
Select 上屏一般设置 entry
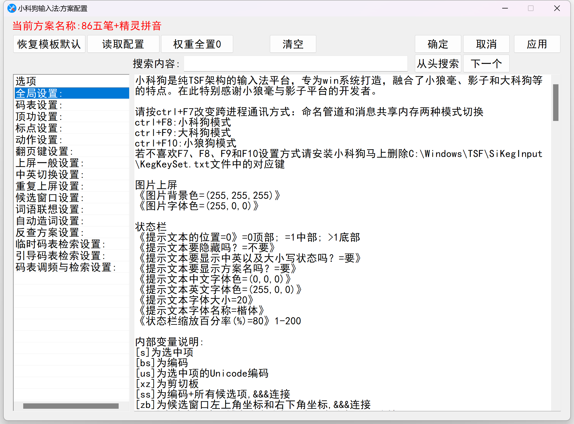[x=72, y=163]
